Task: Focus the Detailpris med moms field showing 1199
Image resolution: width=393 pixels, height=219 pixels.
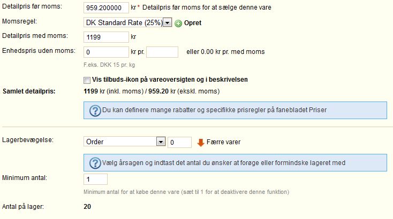Action: [106, 37]
